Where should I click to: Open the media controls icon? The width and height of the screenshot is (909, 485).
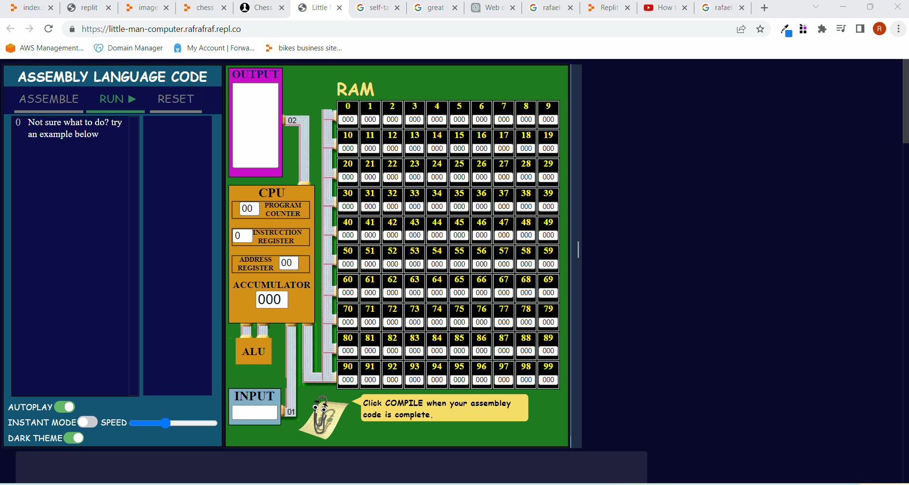pyautogui.click(x=841, y=29)
